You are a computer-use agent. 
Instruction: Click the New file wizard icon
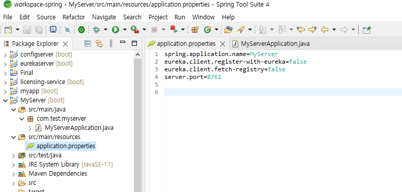point(9,30)
